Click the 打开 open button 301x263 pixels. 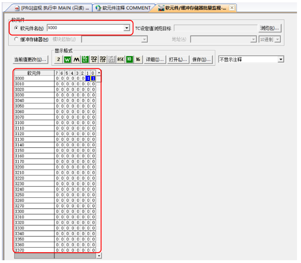coord(178,59)
